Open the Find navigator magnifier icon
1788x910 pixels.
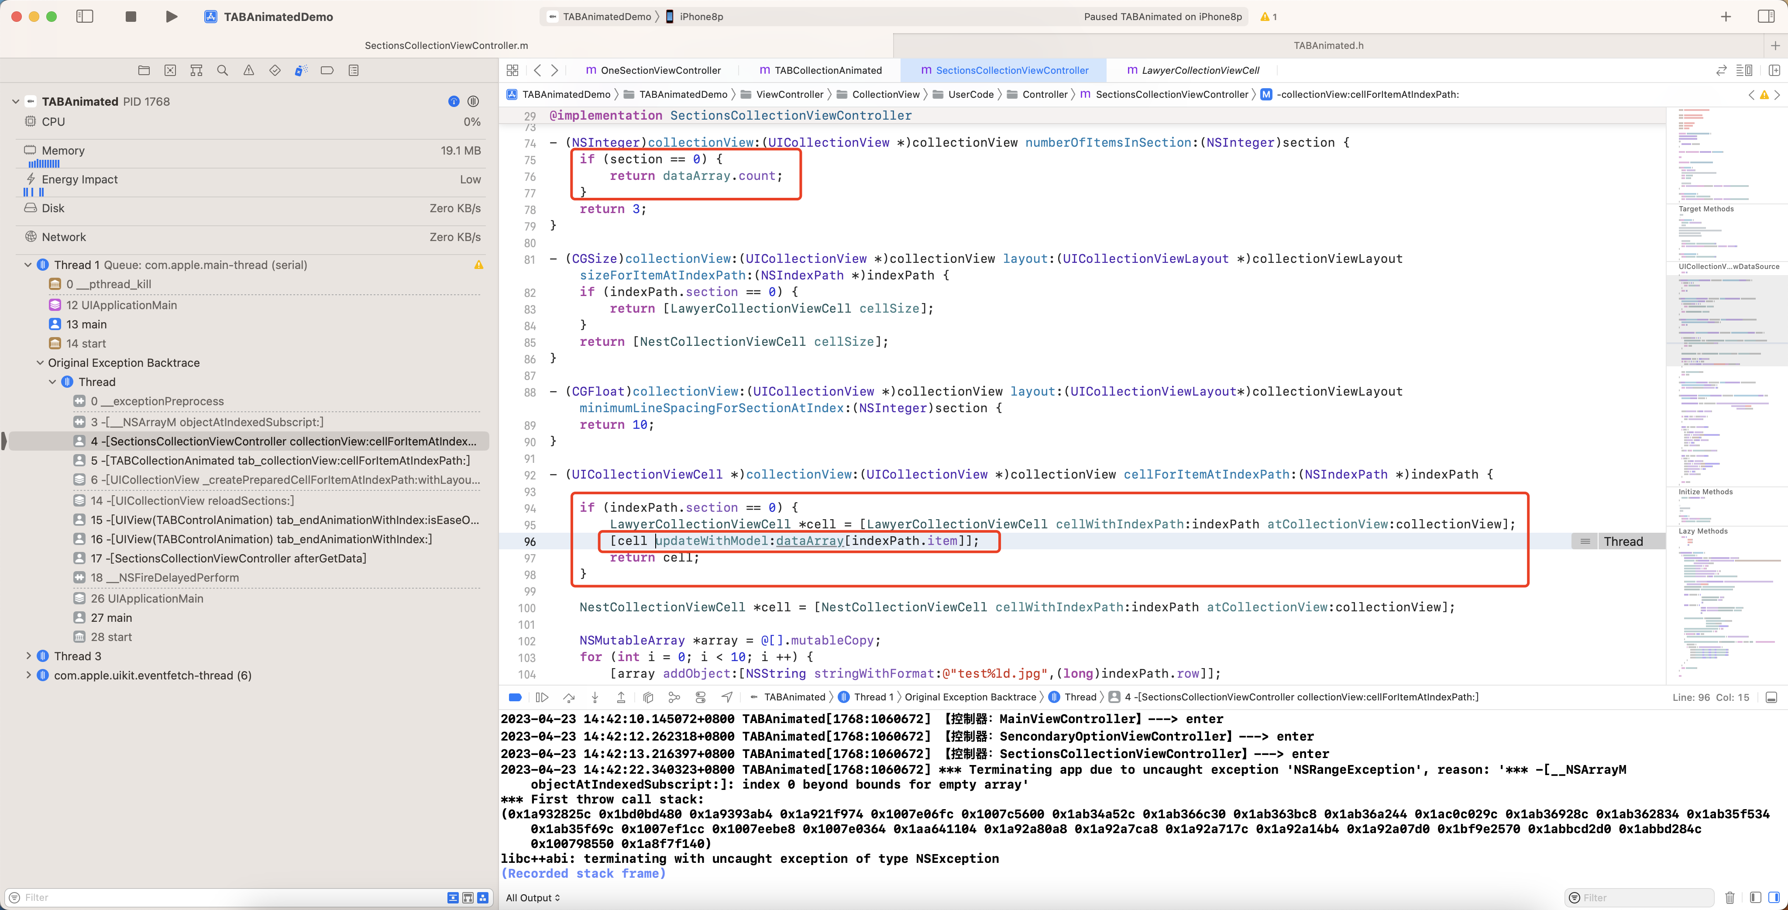click(222, 70)
